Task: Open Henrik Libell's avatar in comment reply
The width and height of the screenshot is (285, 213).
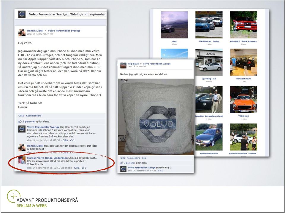Action: [22, 148]
